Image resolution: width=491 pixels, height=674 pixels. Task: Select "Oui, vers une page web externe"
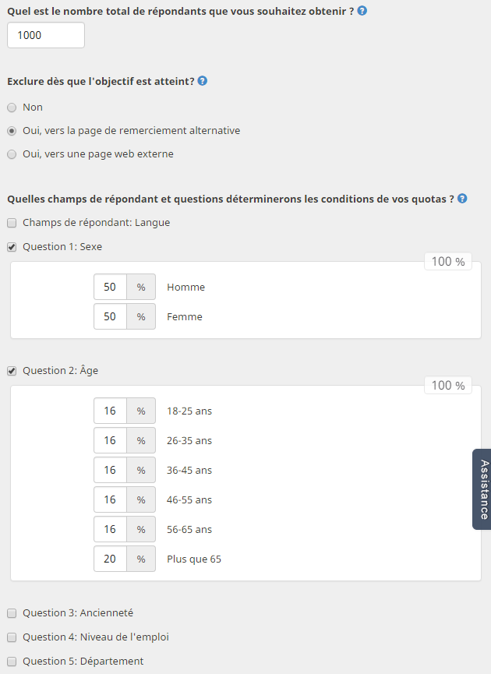click(x=12, y=154)
